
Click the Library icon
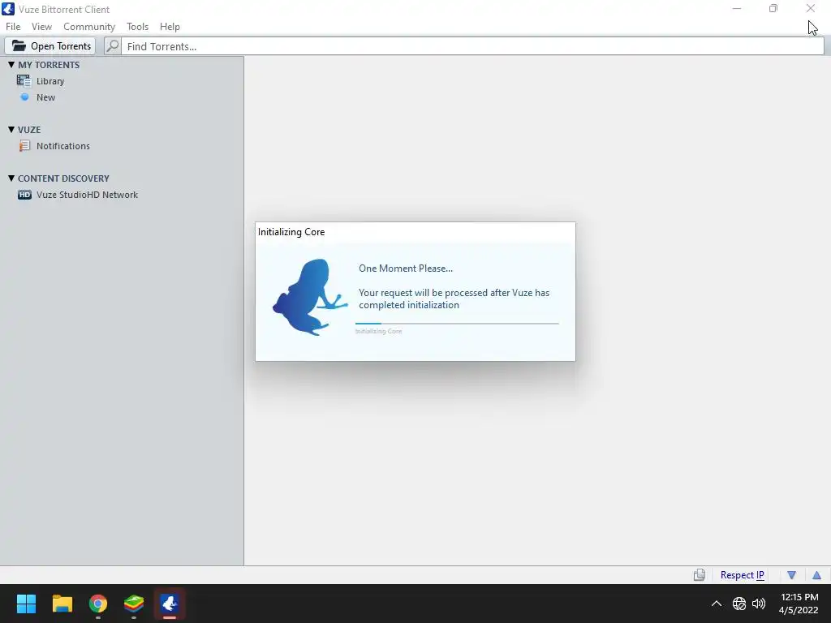pyautogui.click(x=24, y=80)
